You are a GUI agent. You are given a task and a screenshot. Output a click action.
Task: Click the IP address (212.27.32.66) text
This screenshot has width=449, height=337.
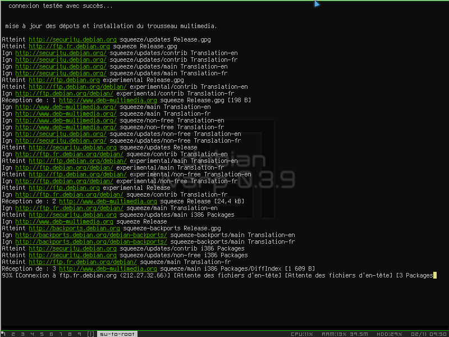(145, 275)
